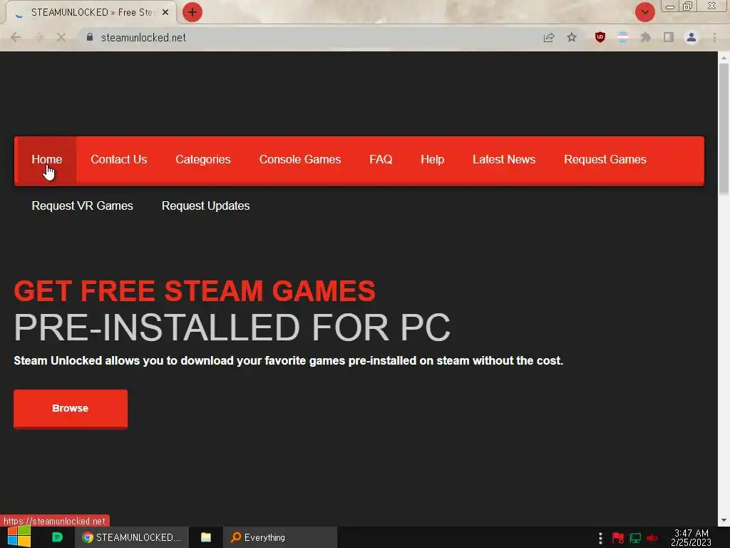This screenshot has width=730, height=548.
Task: Open the Extensions puzzle piece icon
Action: coord(645,37)
